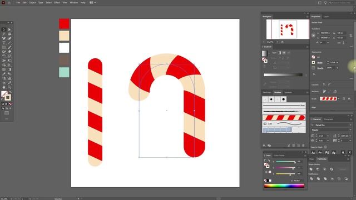Image resolution: width=356 pixels, height=200 pixels.
Task: Click remove brush stroke icon
Action: (289, 146)
